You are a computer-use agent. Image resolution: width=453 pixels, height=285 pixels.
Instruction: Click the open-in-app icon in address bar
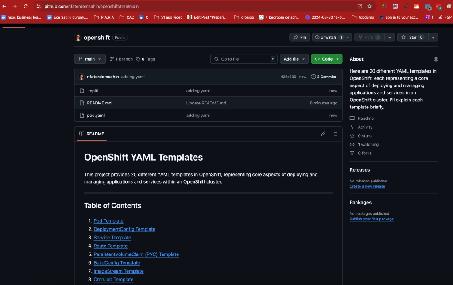pos(360,6)
